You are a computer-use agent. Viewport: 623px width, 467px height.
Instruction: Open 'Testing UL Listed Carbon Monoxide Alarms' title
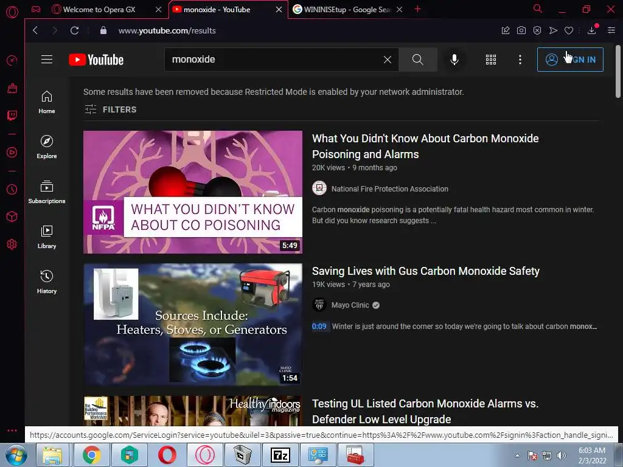click(425, 412)
